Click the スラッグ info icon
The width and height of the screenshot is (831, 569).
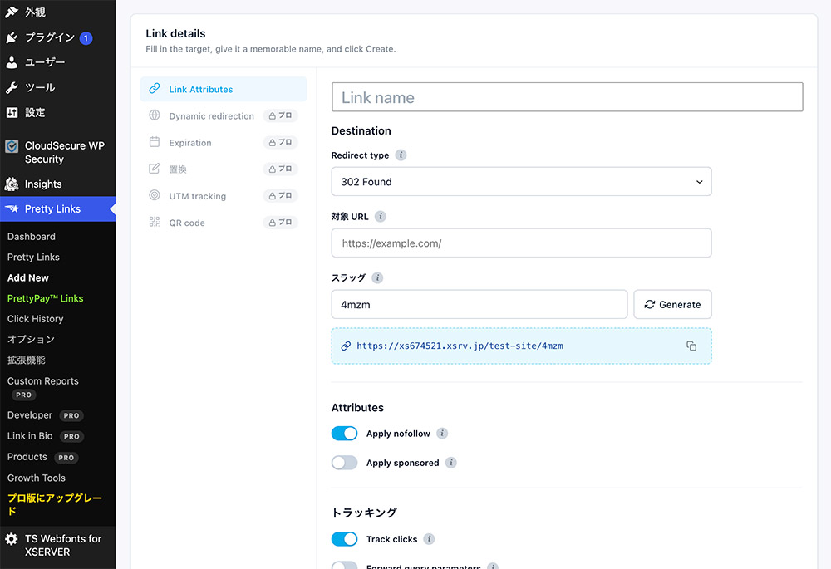[x=376, y=277]
